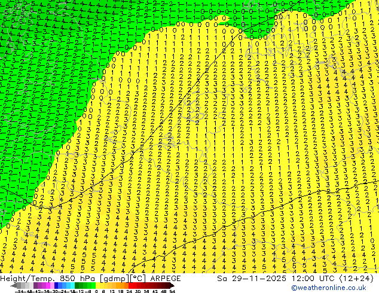Pick the bright red swatch above legend label 24
Image resolution: width=379 pixels, height=293 pixels.
pos(130,285)
